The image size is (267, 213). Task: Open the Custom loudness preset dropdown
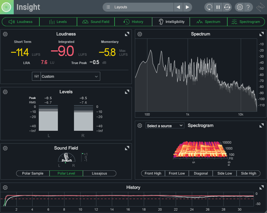tap(70, 76)
